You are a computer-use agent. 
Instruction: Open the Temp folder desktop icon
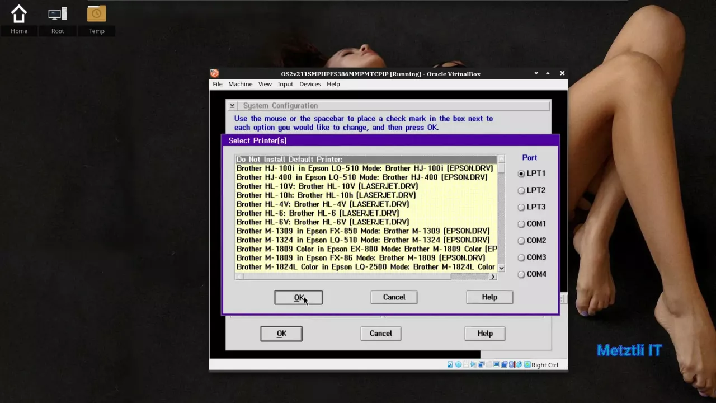click(x=97, y=20)
